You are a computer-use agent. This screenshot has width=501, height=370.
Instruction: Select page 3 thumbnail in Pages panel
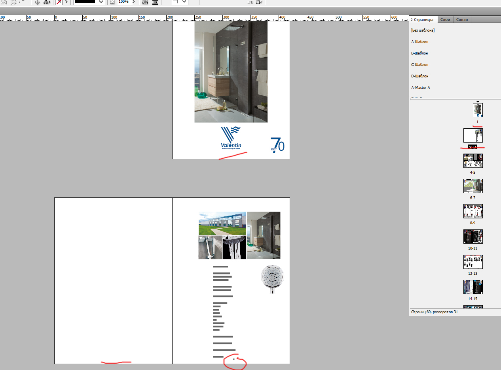pyautogui.click(x=478, y=135)
